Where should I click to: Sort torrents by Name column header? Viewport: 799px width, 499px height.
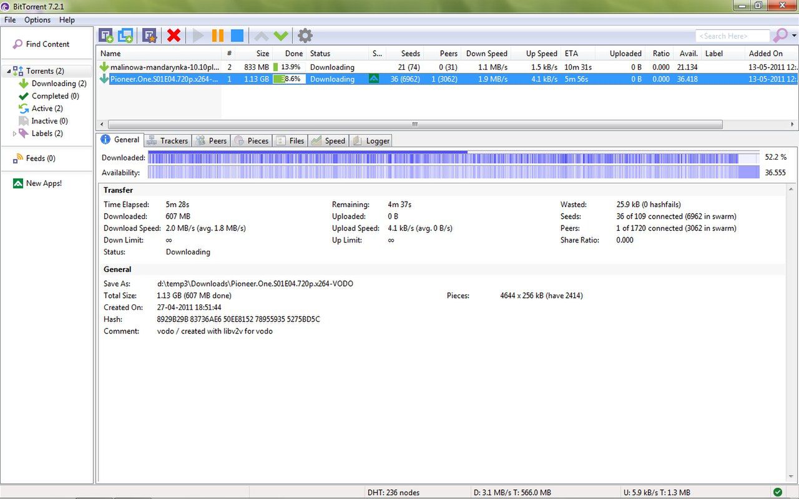(159, 54)
